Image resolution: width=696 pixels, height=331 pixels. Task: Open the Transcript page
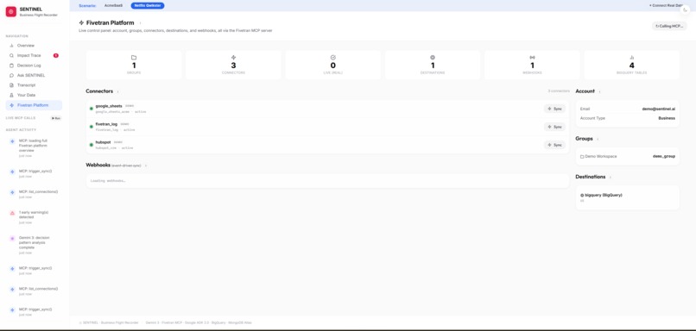[x=34, y=85]
